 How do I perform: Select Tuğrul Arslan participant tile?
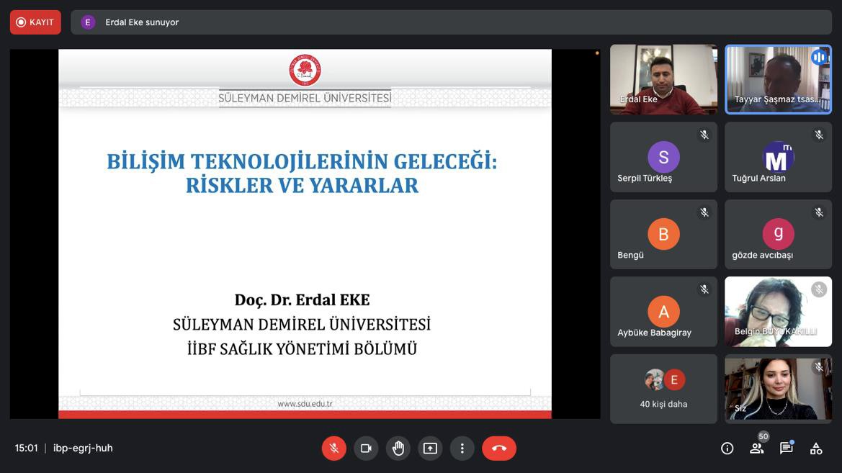[778, 157]
